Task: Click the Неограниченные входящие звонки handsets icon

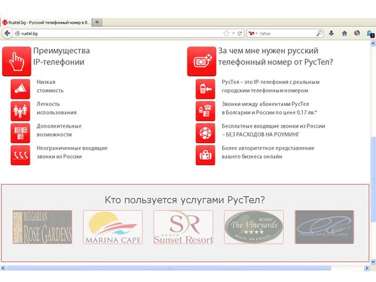Action: tap(20, 155)
